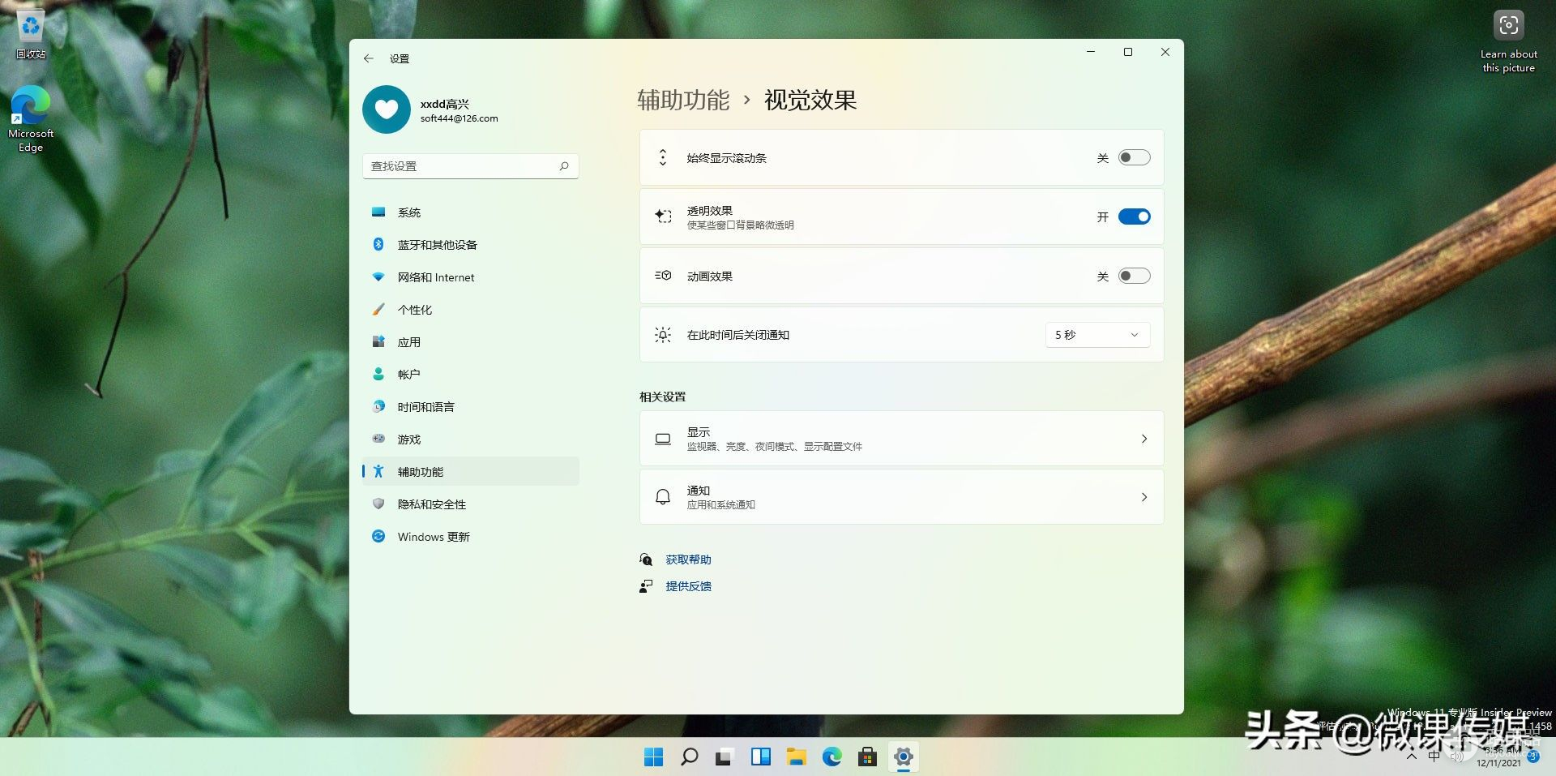Click the Windows Start button
This screenshot has height=776, width=1556.
(653, 757)
